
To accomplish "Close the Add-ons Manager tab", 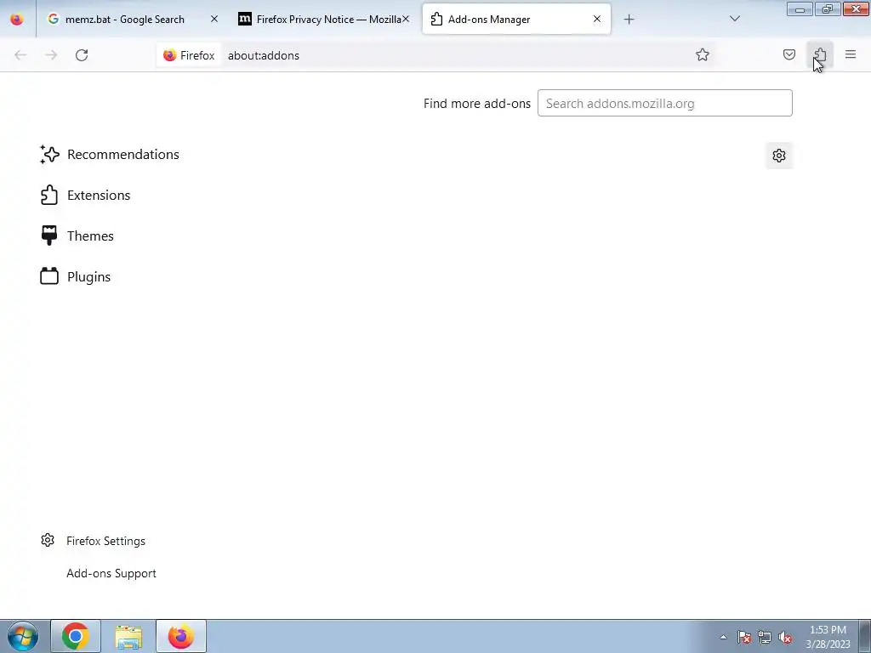I will 596,20.
